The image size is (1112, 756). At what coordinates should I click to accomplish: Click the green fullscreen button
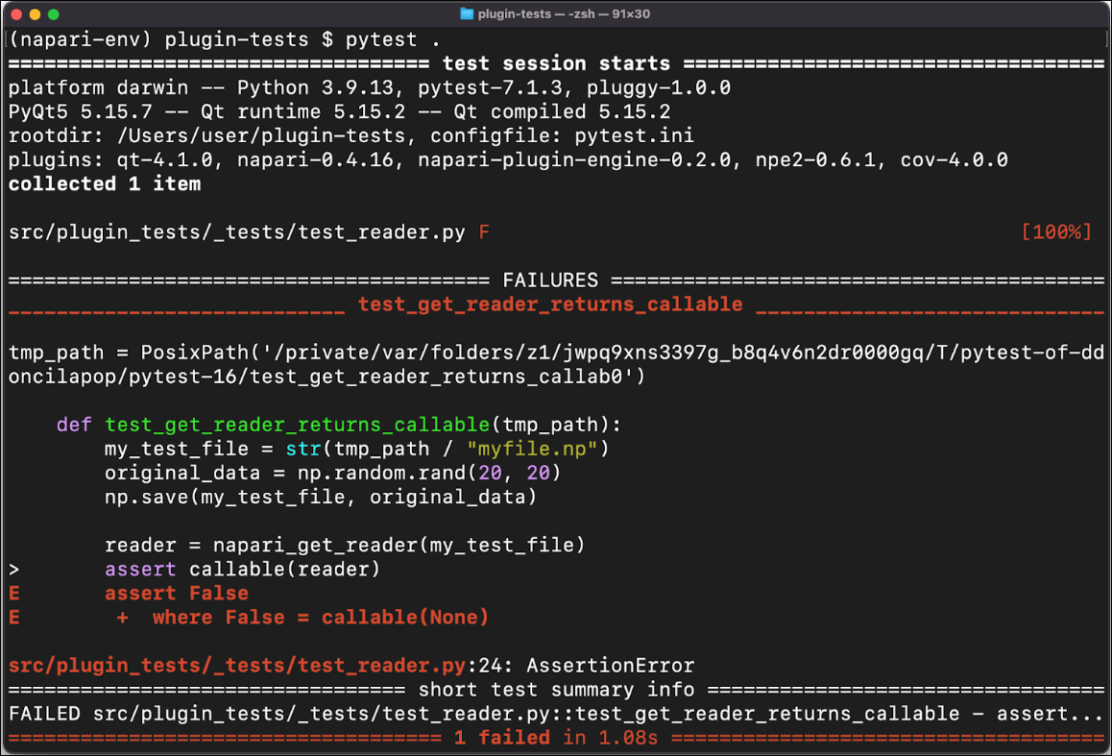click(x=55, y=13)
